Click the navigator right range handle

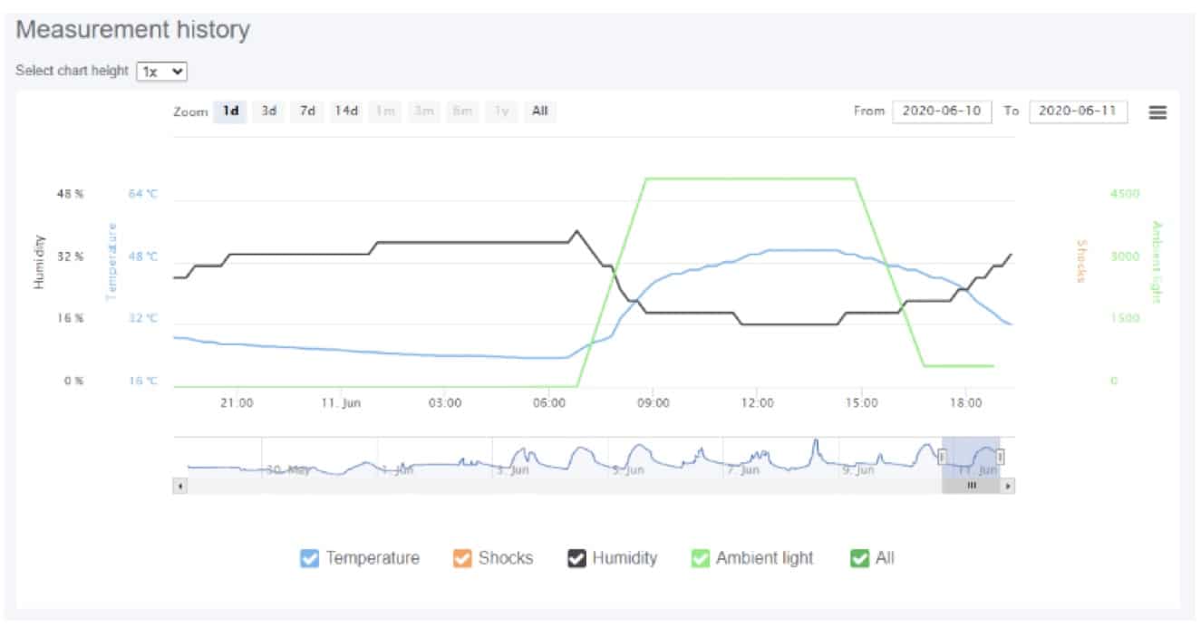click(x=1001, y=457)
